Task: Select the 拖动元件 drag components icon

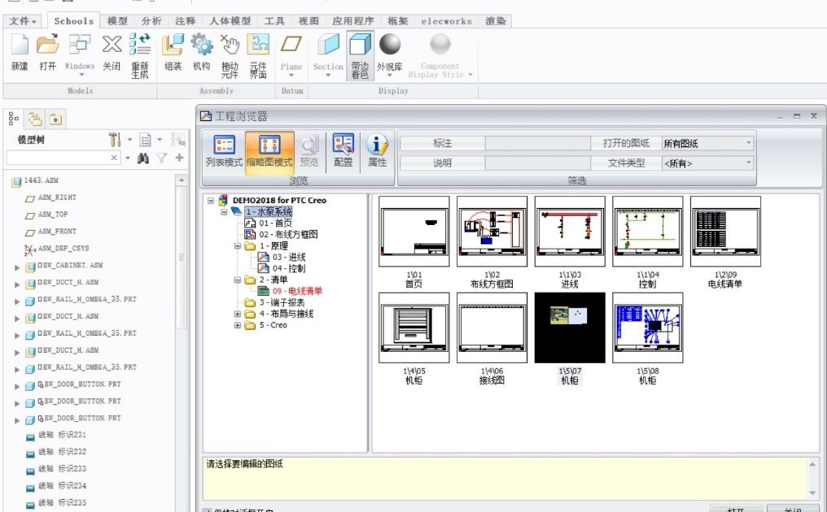Action: 230,44
